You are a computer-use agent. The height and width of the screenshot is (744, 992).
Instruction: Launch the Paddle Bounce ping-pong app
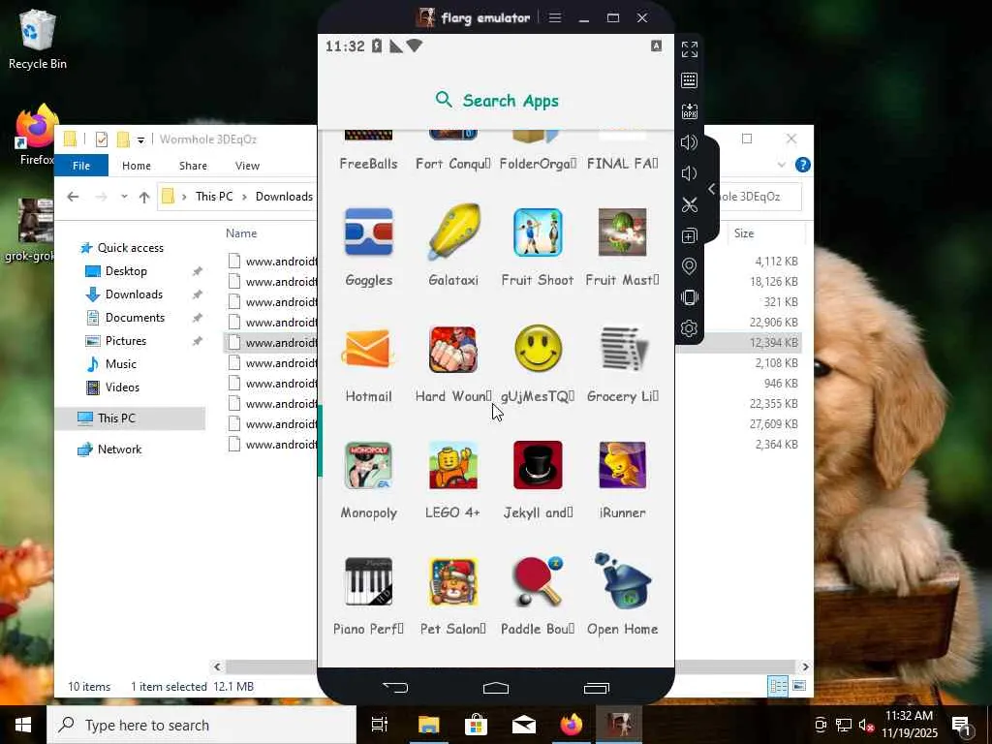(x=538, y=582)
